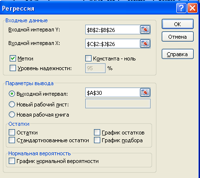Check the Остатки checkbox
Screen dimensions: 200x178
[12, 133]
